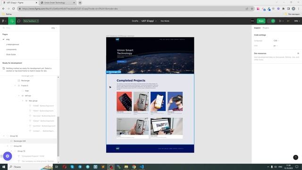Add a Dev resources link via plus icon
Screen dimensions: 302x170
click(298, 53)
